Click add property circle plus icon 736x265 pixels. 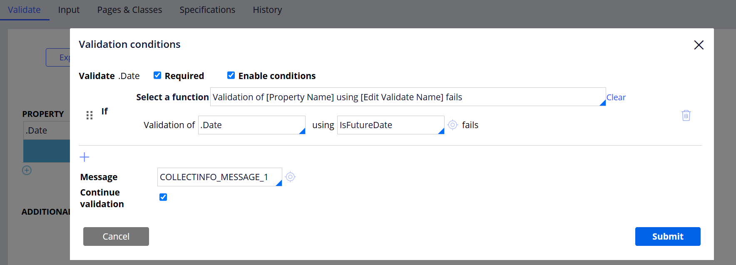point(27,170)
